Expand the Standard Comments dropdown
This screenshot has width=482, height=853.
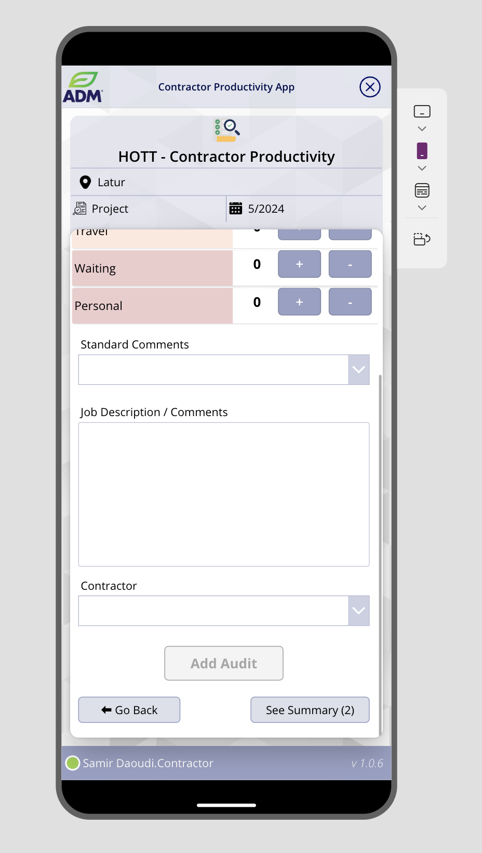coord(358,370)
